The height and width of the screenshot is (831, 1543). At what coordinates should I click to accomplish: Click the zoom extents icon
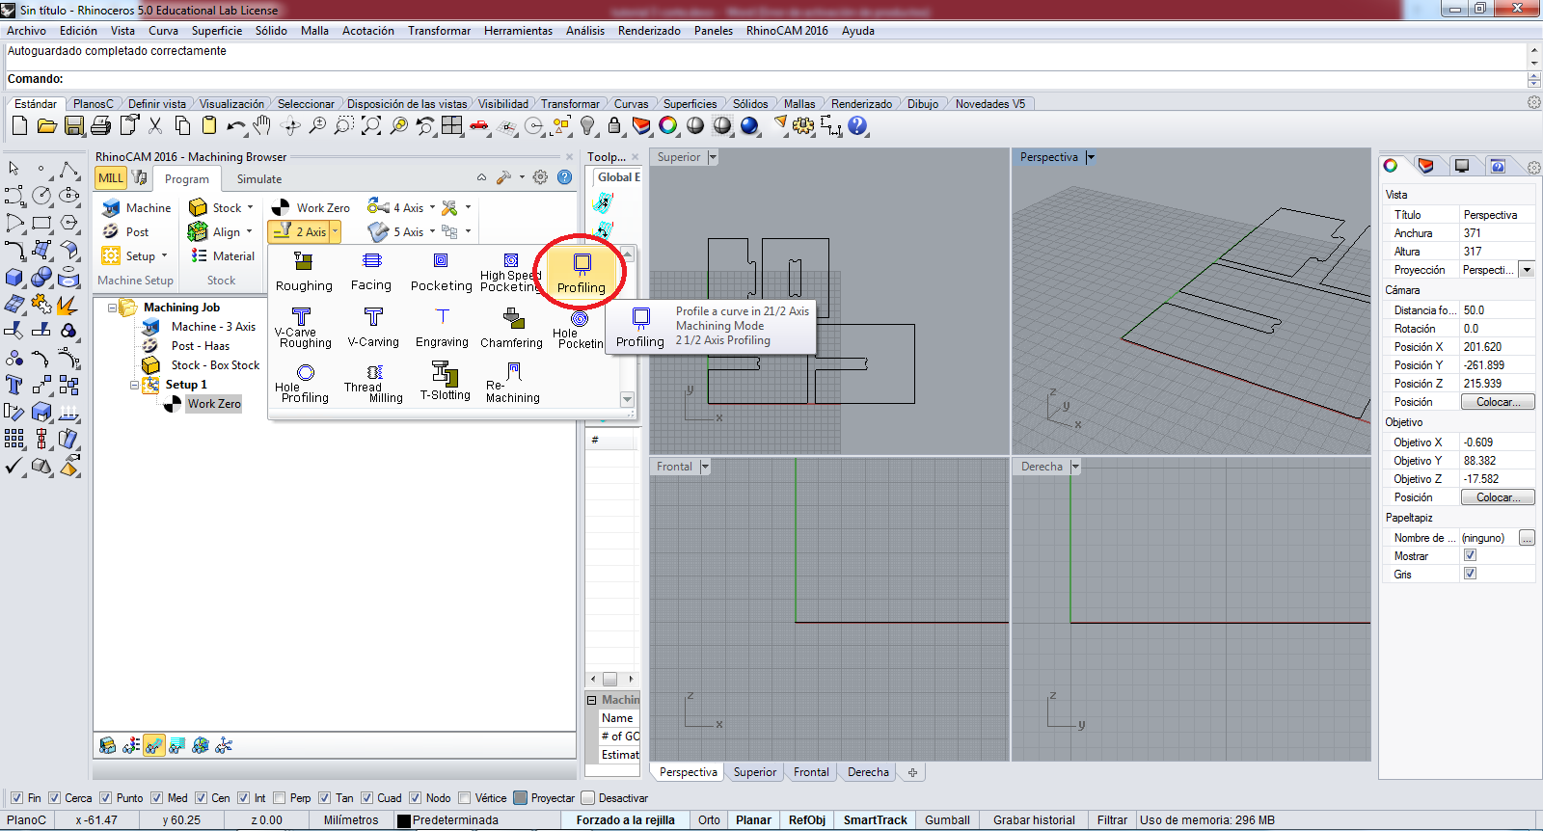pos(371,125)
